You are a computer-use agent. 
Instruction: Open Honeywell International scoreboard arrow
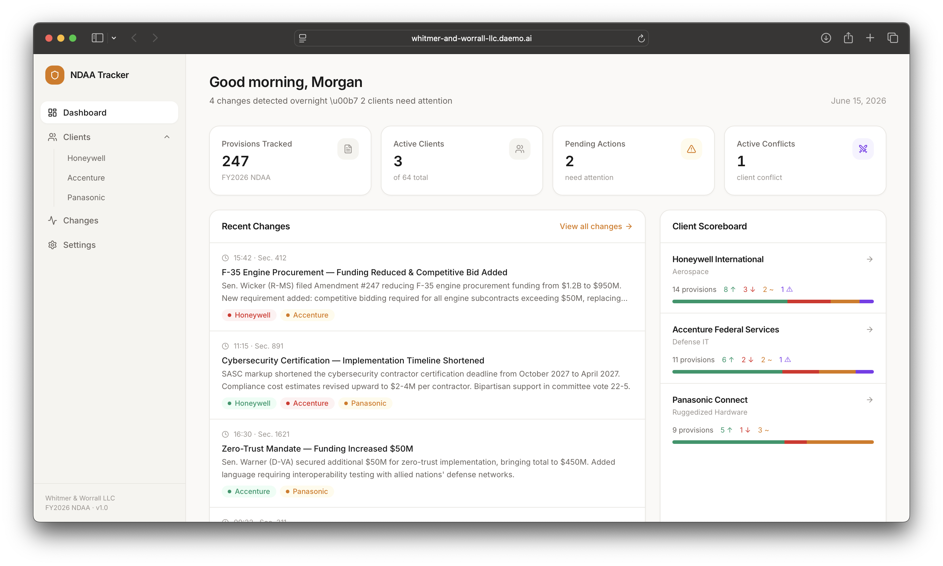coord(869,259)
